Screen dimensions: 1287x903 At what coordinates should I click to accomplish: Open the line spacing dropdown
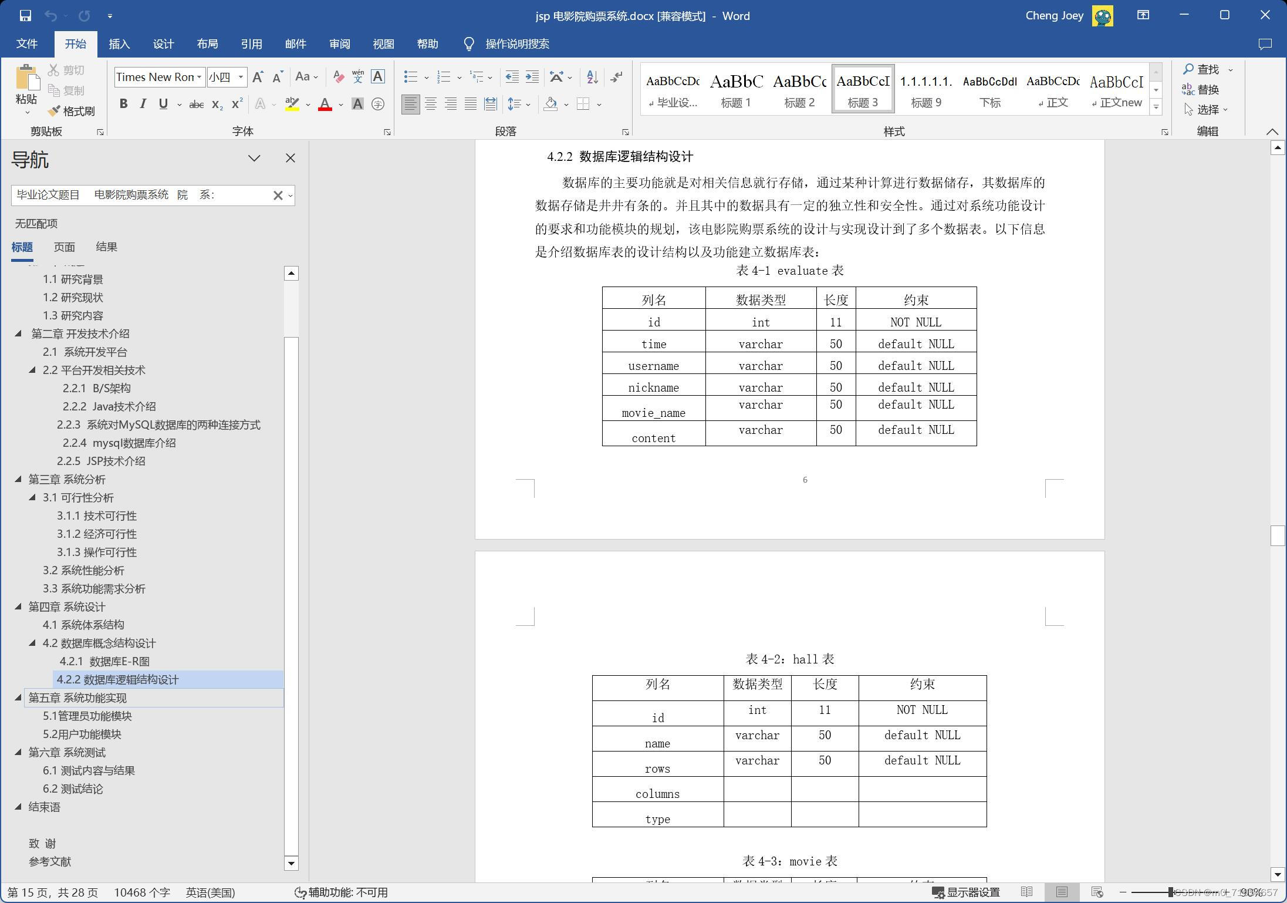pyautogui.click(x=519, y=105)
